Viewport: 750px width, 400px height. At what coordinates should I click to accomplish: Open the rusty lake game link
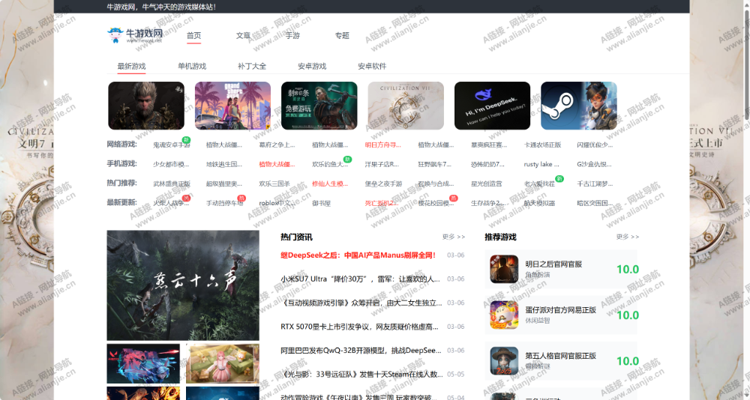coord(541,164)
